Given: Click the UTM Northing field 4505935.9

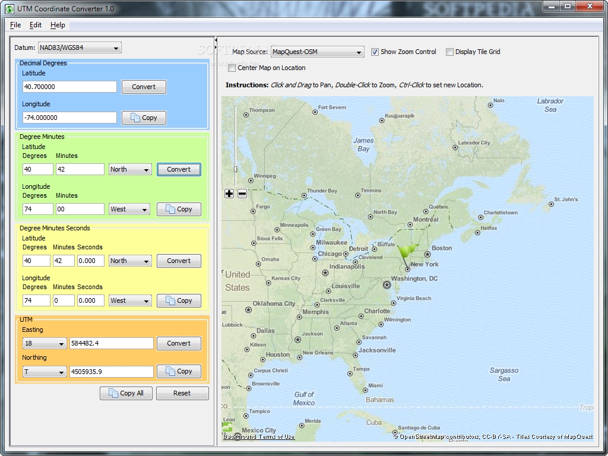Looking at the screenshot, I should point(112,372).
